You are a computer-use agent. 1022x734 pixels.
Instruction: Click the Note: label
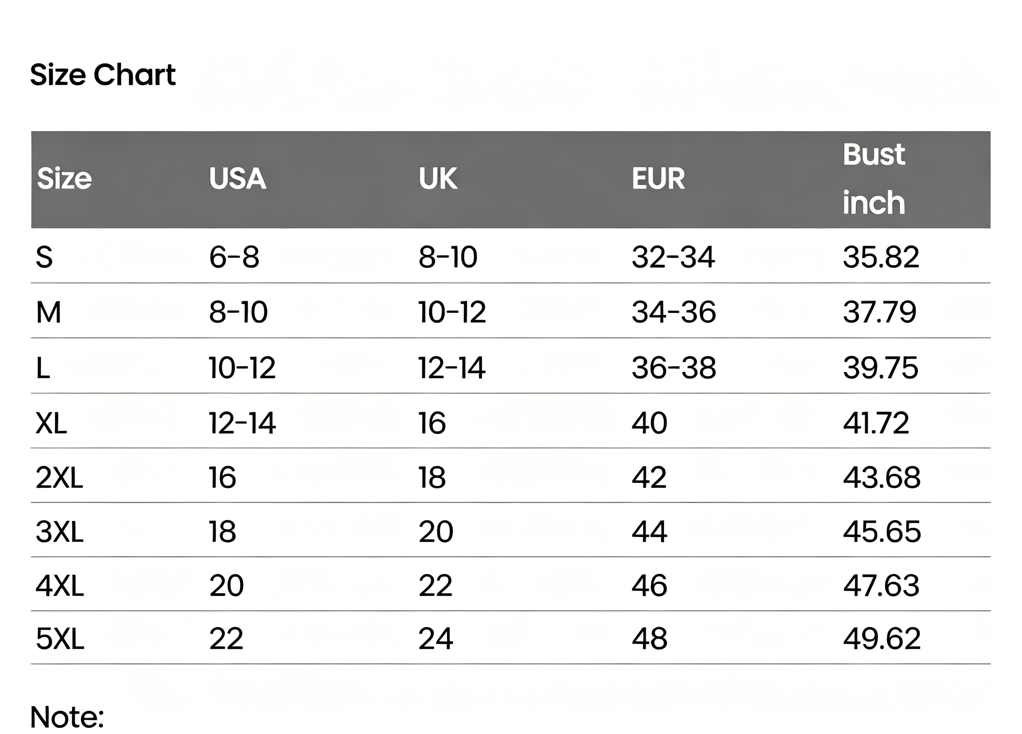point(67,717)
